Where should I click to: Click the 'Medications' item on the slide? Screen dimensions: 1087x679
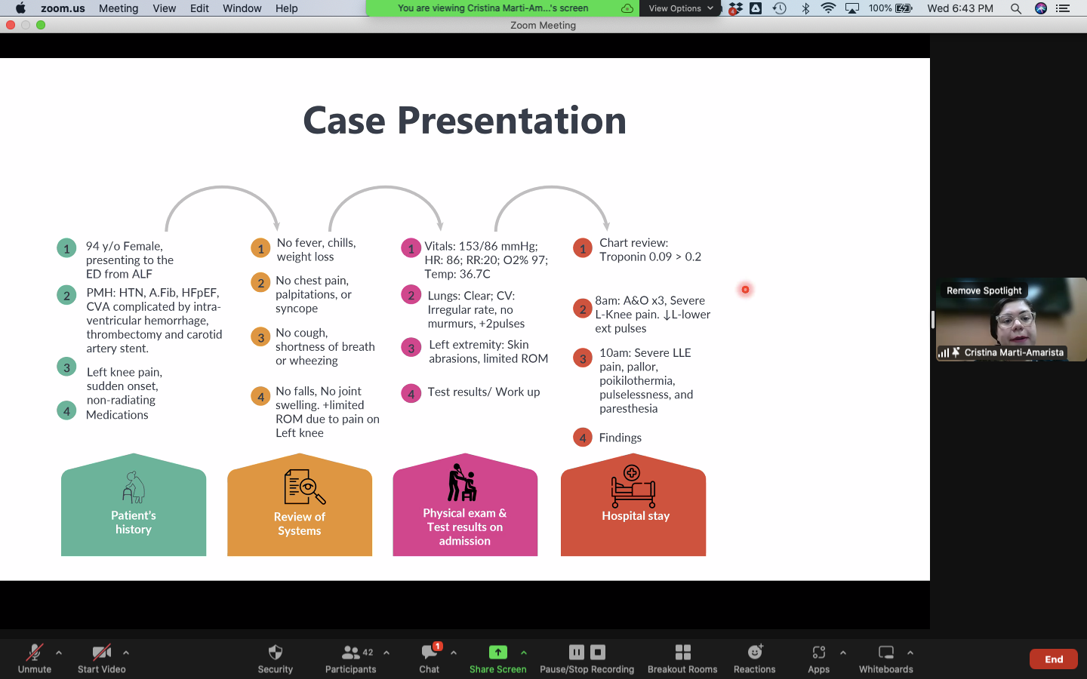coord(117,415)
